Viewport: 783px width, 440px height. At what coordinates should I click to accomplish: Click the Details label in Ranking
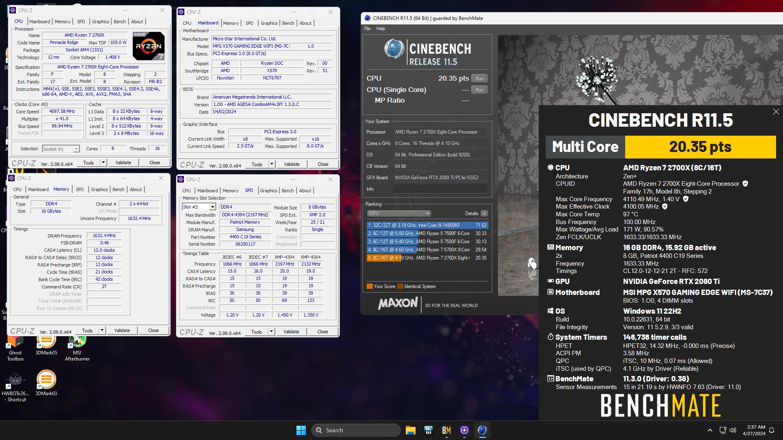click(471, 213)
